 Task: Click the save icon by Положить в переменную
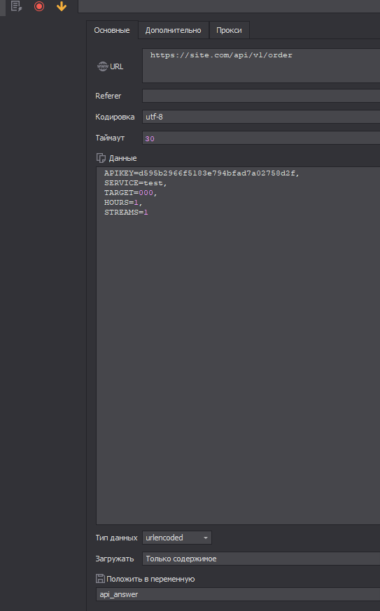100,579
